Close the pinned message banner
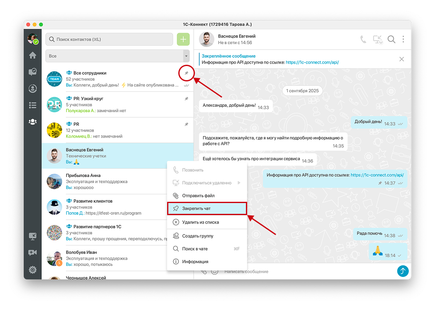The image size is (435, 311). [401, 59]
